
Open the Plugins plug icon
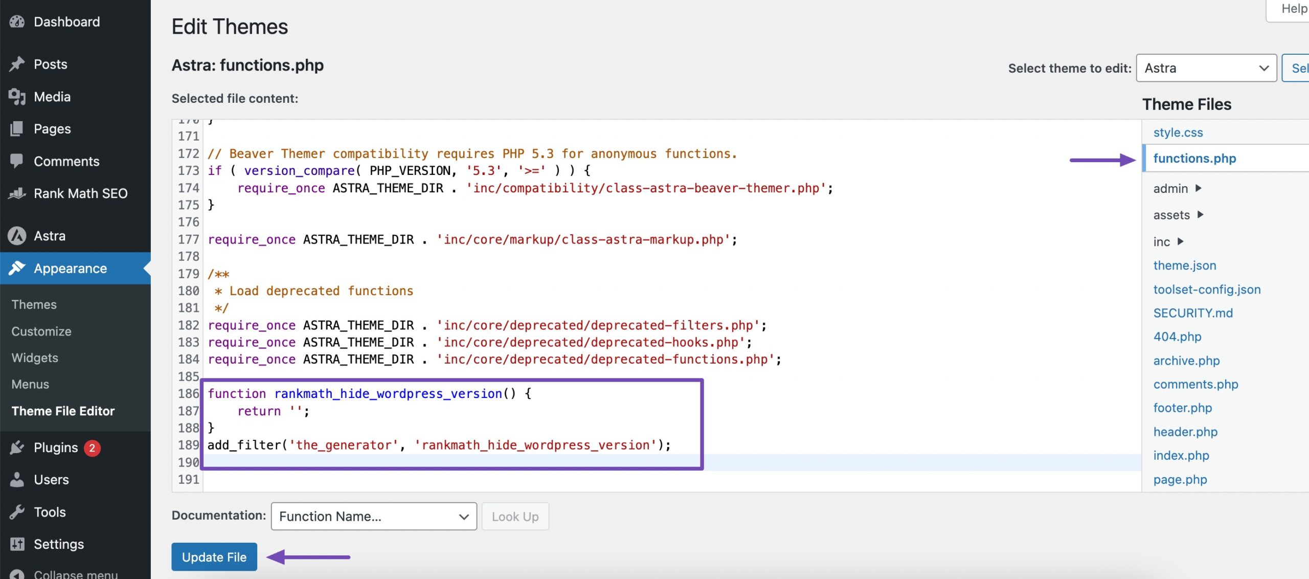tap(17, 447)
